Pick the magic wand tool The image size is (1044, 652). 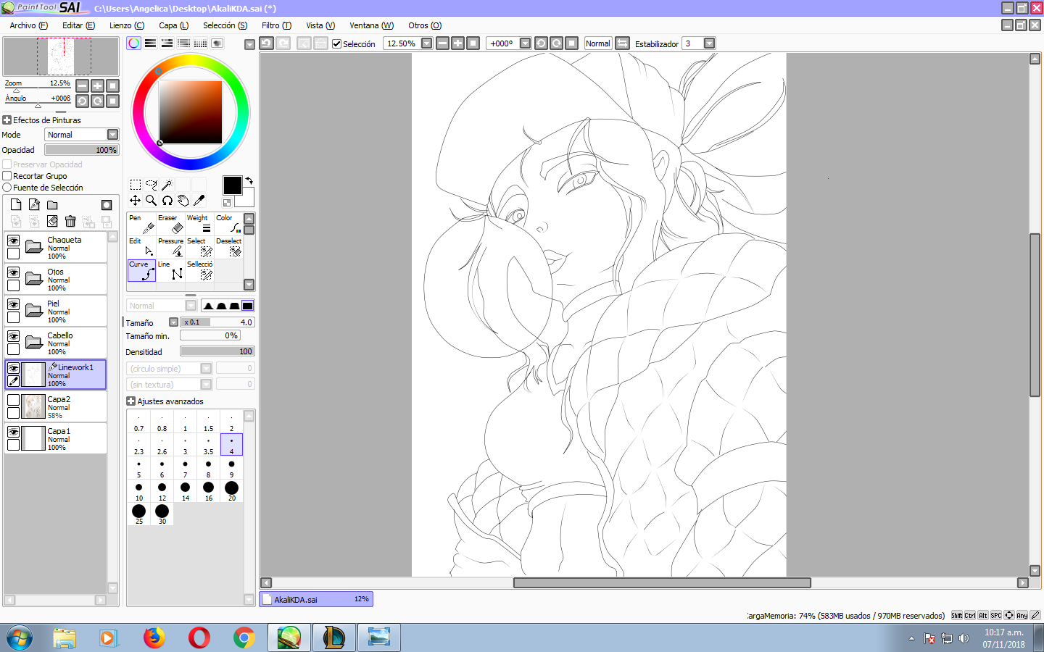click(x=167, y=185)
